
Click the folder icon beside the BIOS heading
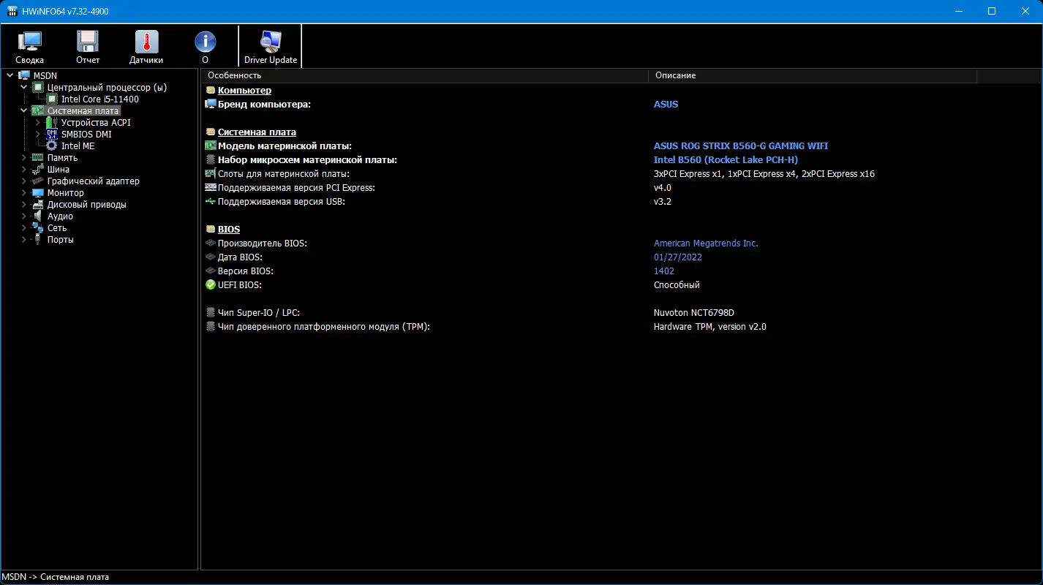211,229
